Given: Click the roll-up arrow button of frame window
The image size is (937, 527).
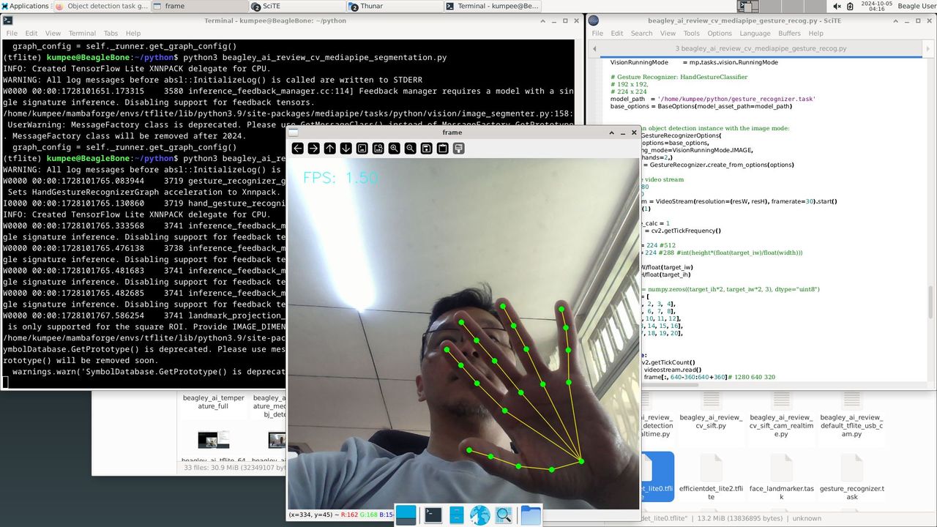Looking at the screenshot, I should pyautogui.click(x=612, y=132).
